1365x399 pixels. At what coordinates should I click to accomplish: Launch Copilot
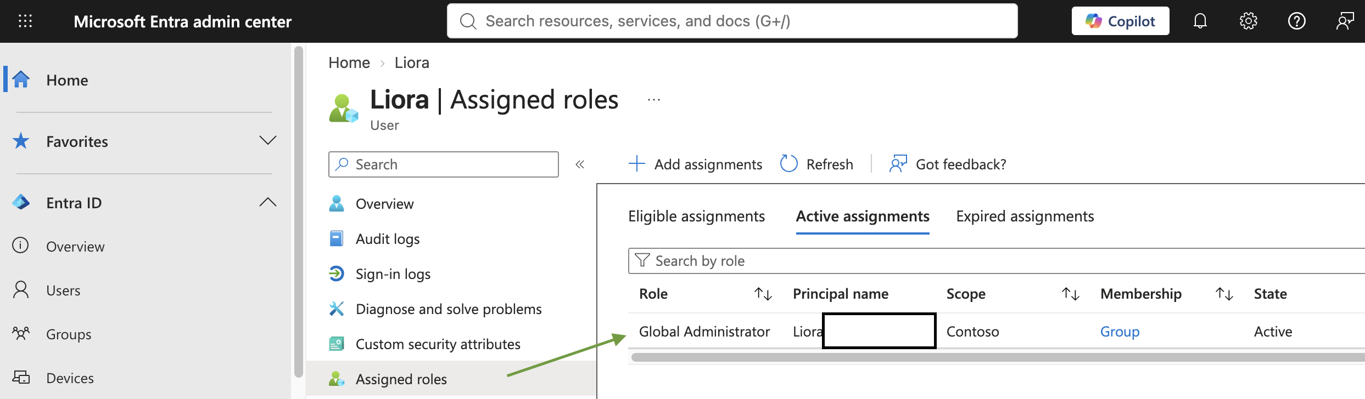(x=1120, y=21)
